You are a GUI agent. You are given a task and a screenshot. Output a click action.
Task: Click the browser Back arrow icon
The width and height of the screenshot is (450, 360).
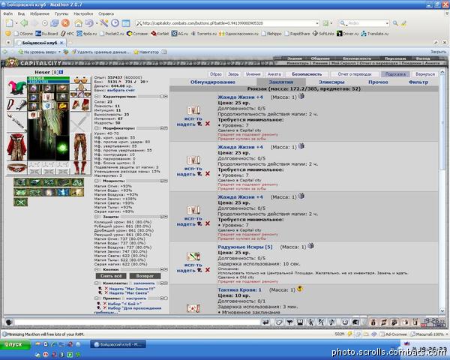[x=25, y=23]
